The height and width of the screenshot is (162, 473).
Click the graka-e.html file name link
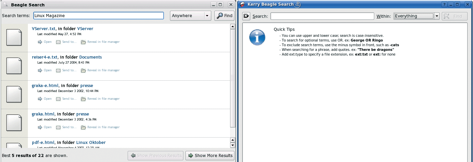coord(45,86)
